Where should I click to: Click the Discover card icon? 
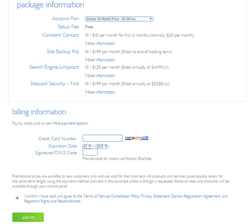tap(139, 138)
